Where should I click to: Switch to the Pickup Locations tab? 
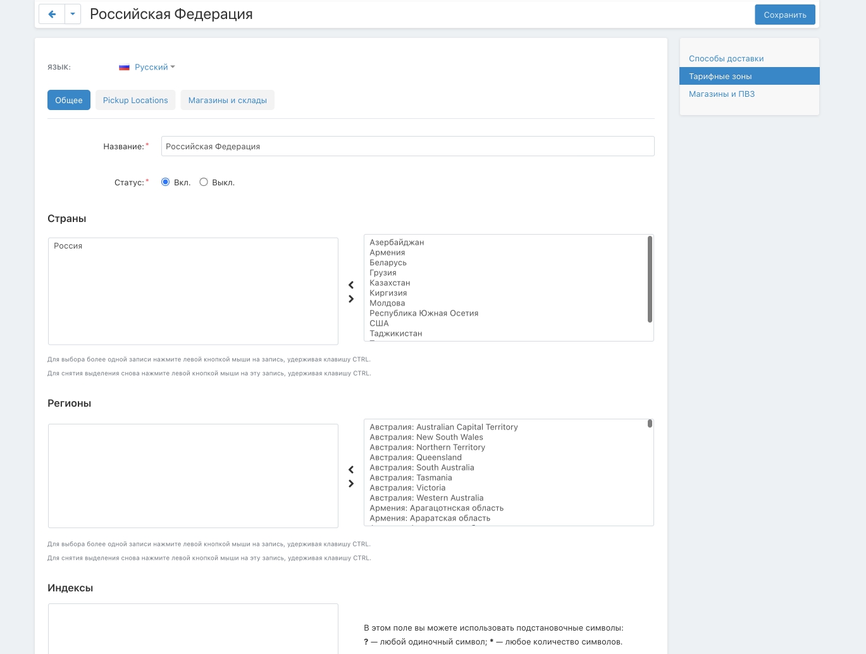click(135, 101)
